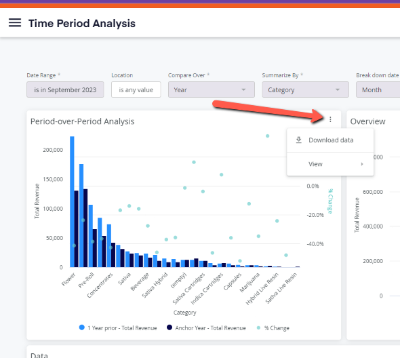Click the topmost teal % Change data point
This screenshot has width=400, height=358.
267,136
